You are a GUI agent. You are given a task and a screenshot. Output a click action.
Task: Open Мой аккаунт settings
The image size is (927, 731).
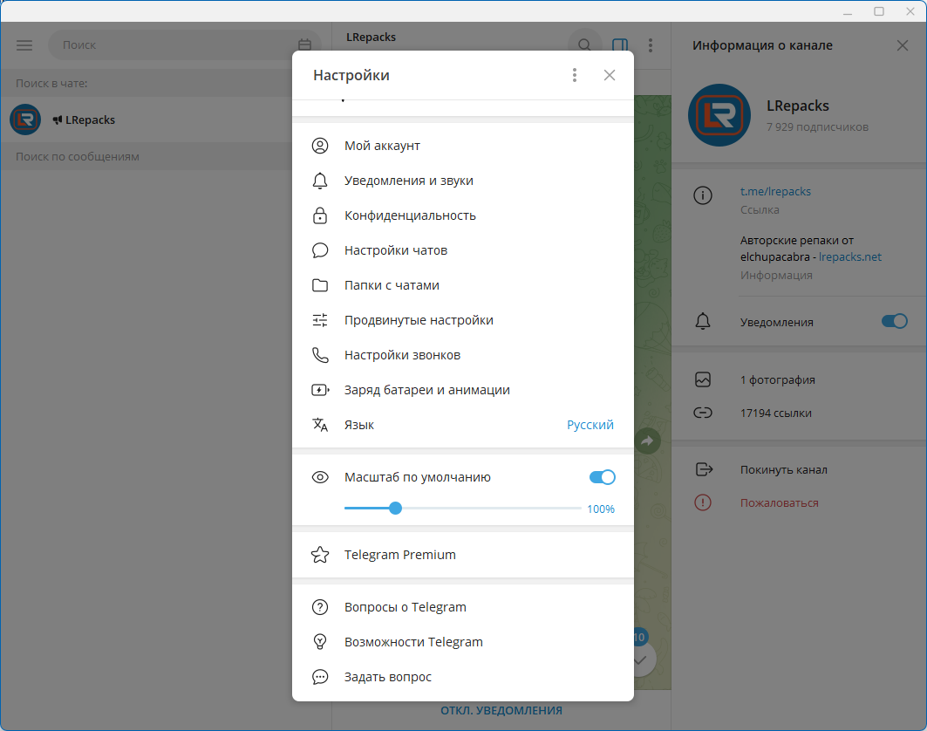[463, 146]
